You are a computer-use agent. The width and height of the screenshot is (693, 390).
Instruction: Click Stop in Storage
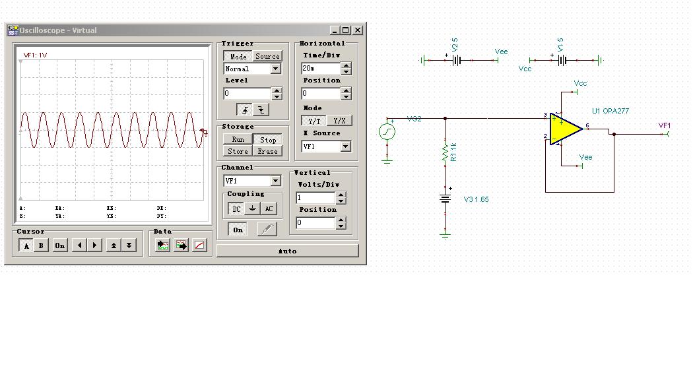[268, 140]
